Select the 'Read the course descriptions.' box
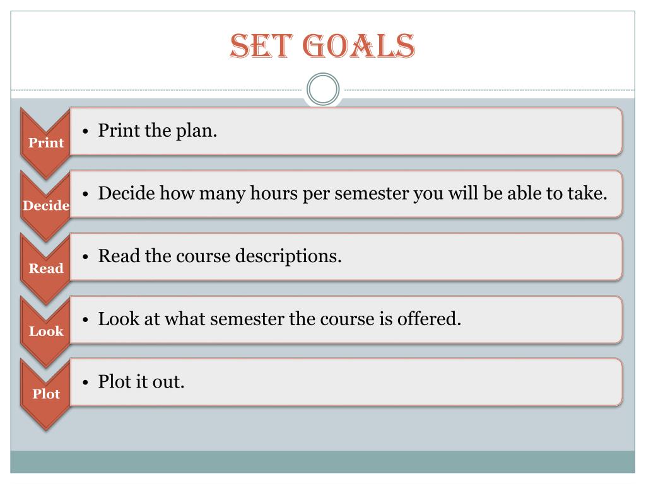The image size is (646, 484). pyautogui.click(x=346, y=257)
